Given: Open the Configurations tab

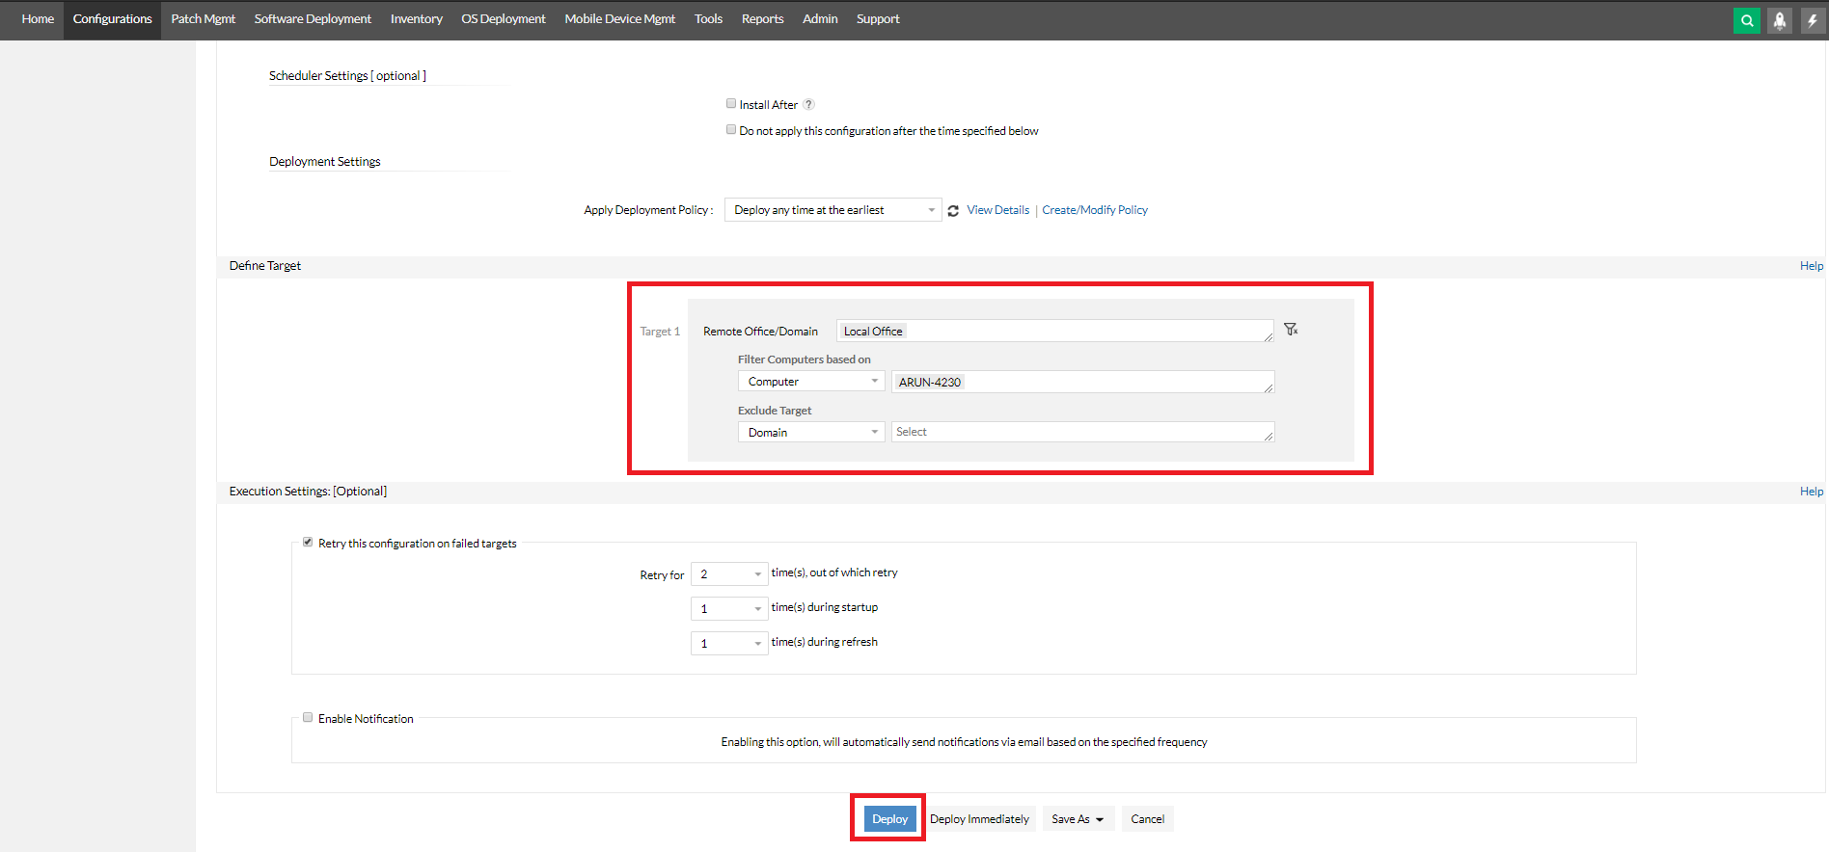Looking at the screenshot, I should [x=113, y=19].
